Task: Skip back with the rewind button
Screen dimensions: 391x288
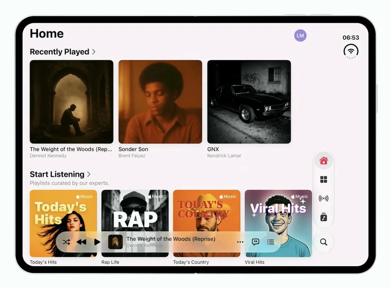Action: click(x=81, y=242)
